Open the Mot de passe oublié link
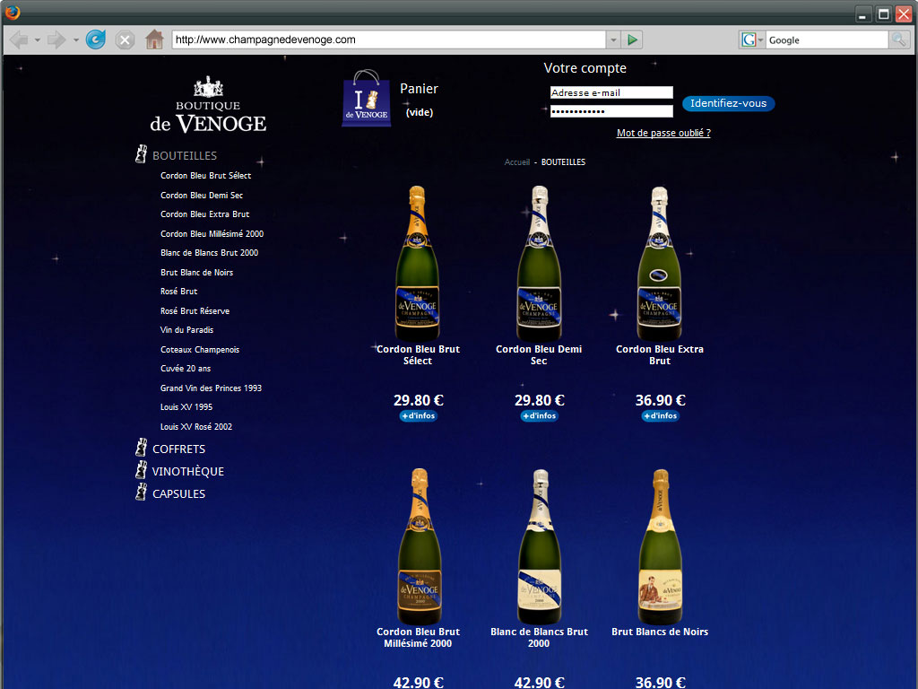Screen dimensions: 918x689 [663, 133]
